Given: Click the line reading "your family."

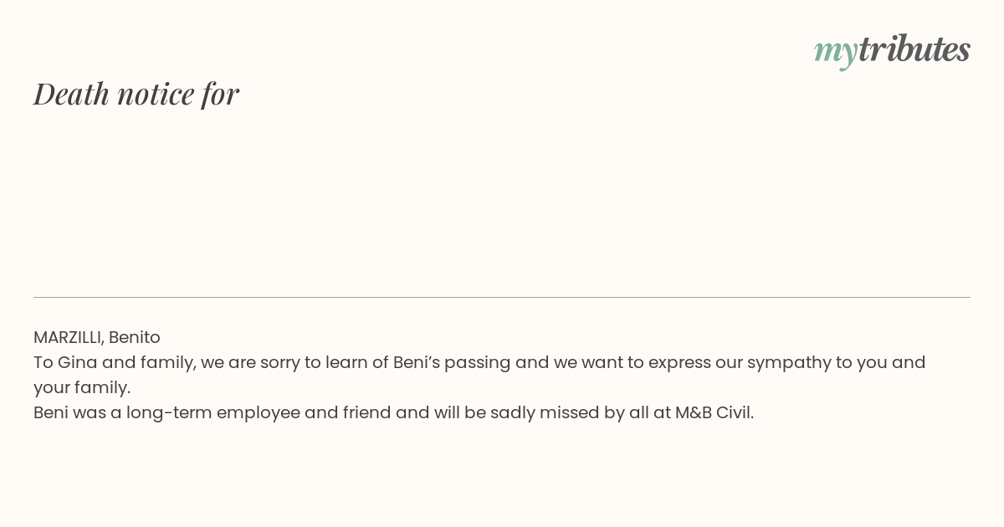Looking at the screenshot, I should click(82, 388).
